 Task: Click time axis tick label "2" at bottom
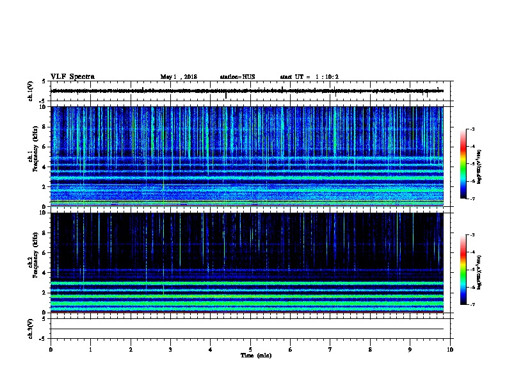click(x=131, y=350)
